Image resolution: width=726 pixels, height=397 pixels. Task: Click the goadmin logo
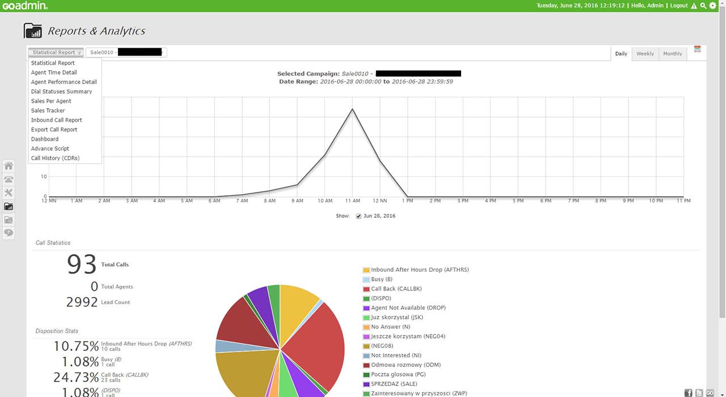click(24, 6)
